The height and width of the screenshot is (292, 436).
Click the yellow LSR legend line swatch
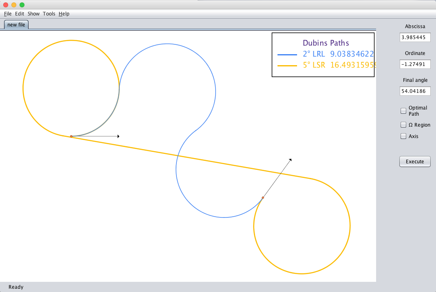287,65
